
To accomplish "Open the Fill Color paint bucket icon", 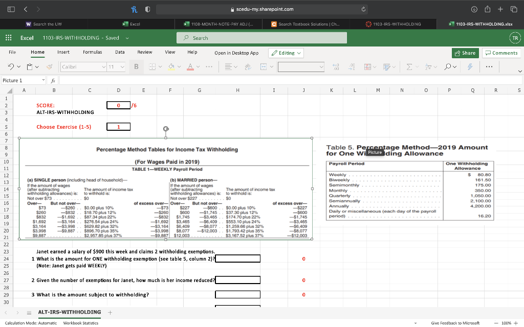I will click(x=171, y=66).
